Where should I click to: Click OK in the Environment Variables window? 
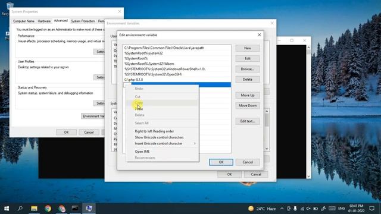coord(229,174)
